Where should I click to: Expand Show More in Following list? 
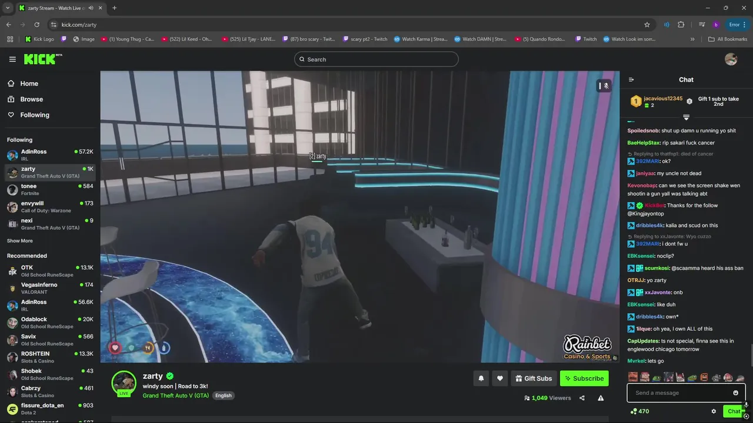pyautogui.click(x=20, y=241)
